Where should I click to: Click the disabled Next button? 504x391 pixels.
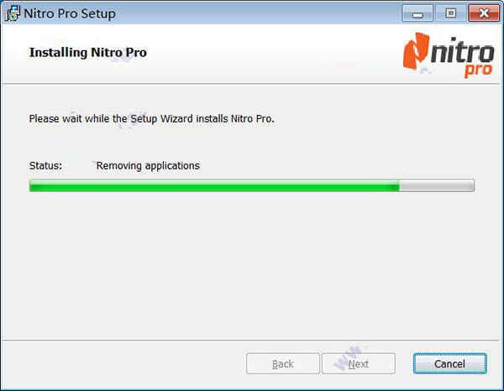pyautogui.click(x=359, y=363)
